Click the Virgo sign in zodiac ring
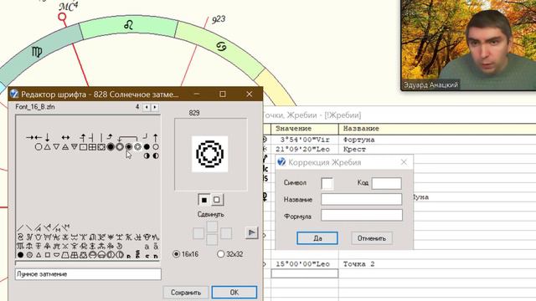Screen dimensions: 536x301 click(37, 52)
